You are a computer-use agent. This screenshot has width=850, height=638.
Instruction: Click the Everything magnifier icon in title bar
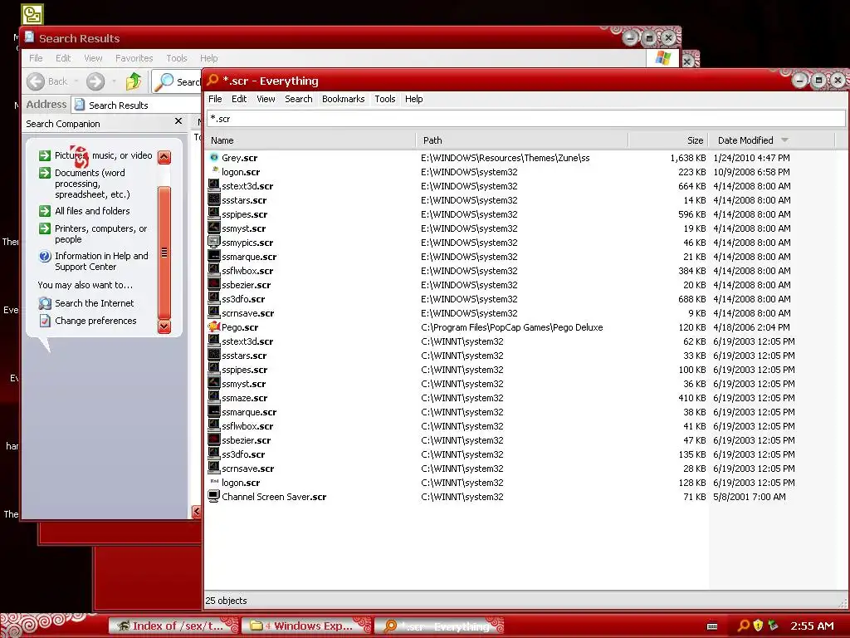pyautogui.click(x=212, y=81)
